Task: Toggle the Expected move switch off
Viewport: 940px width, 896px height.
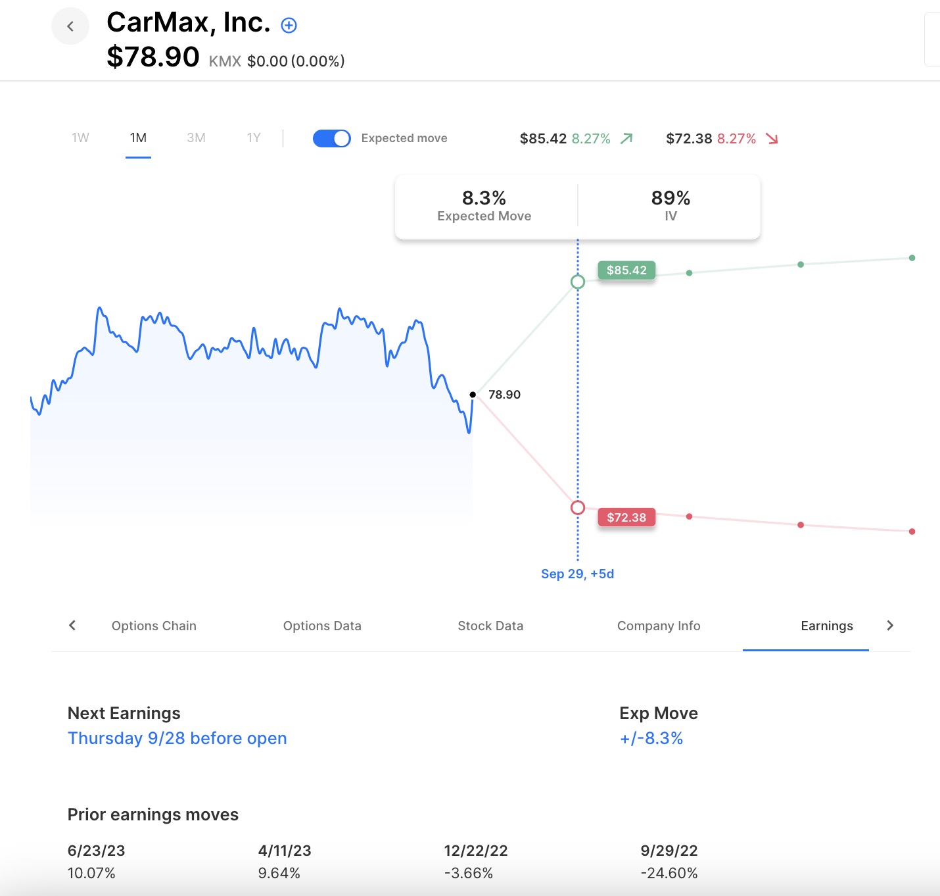Action: (x=332, y=138)
